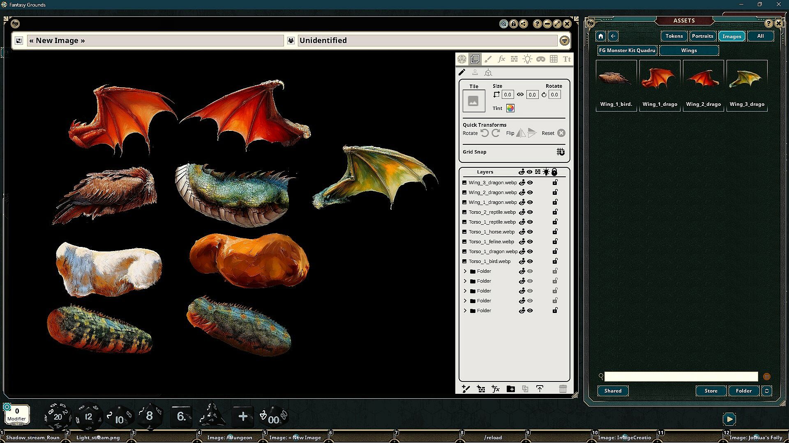Toggle lock on Torso_1_horse.webp layer
The image size is (789, 443).
555,232
